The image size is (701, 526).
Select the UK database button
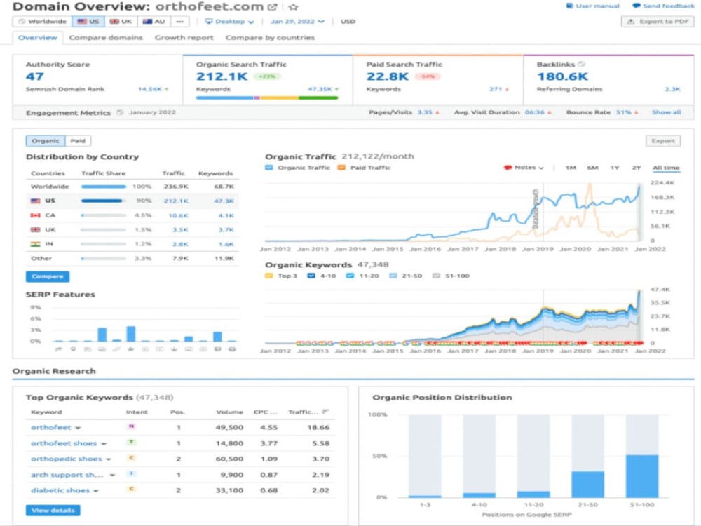[121, 22]
